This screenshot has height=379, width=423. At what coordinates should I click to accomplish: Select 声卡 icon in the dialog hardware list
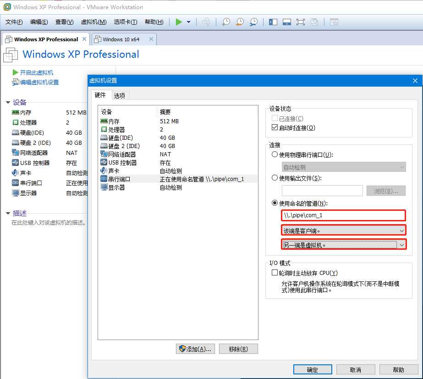tap(104, 170)
